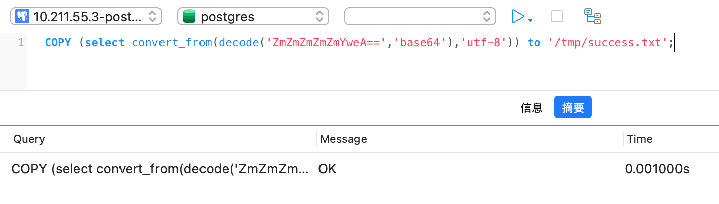Select the COPY query result row
The height and width of the screenshot is (204, 719).
coord(159,169)
